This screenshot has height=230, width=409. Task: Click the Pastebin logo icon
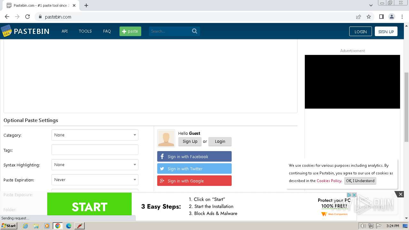(6, 31)
